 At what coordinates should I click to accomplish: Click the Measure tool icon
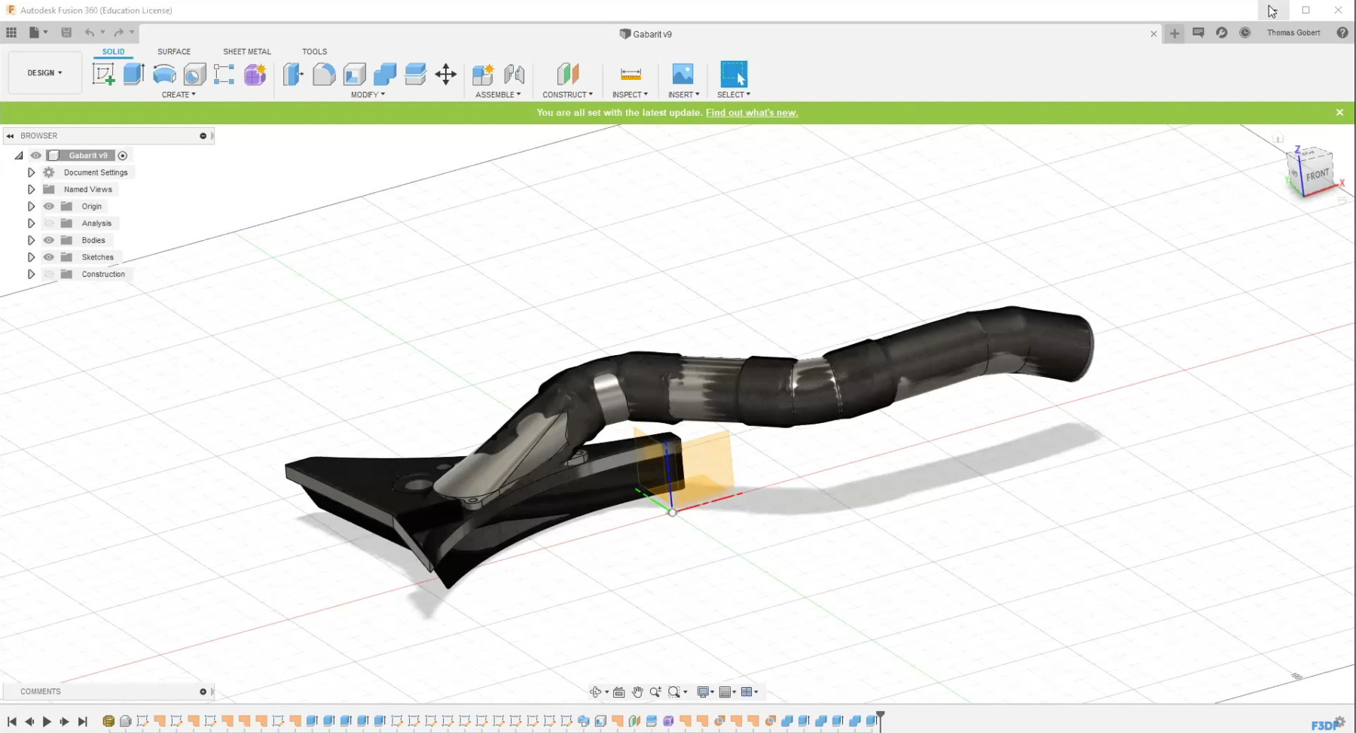click(x=631, y=74)
